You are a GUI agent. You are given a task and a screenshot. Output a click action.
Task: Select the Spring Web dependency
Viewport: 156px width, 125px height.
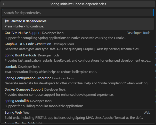[13, 113]
